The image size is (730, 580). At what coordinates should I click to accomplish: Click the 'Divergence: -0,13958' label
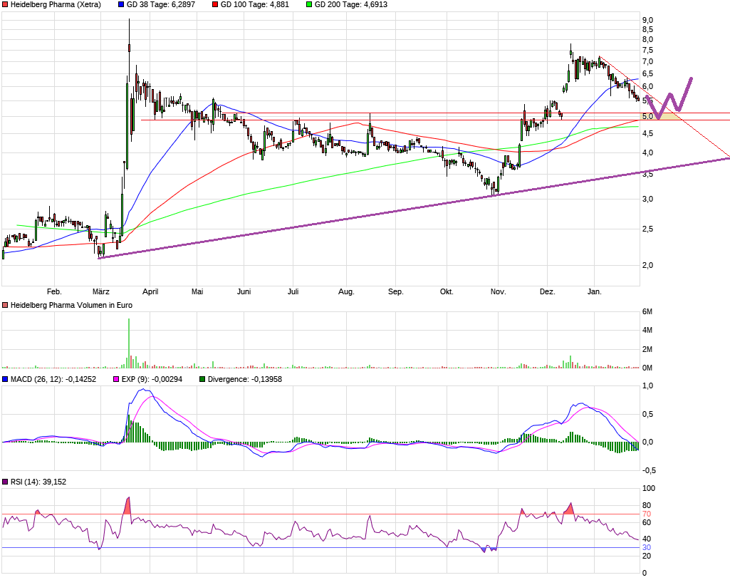[x=245, y=379]
